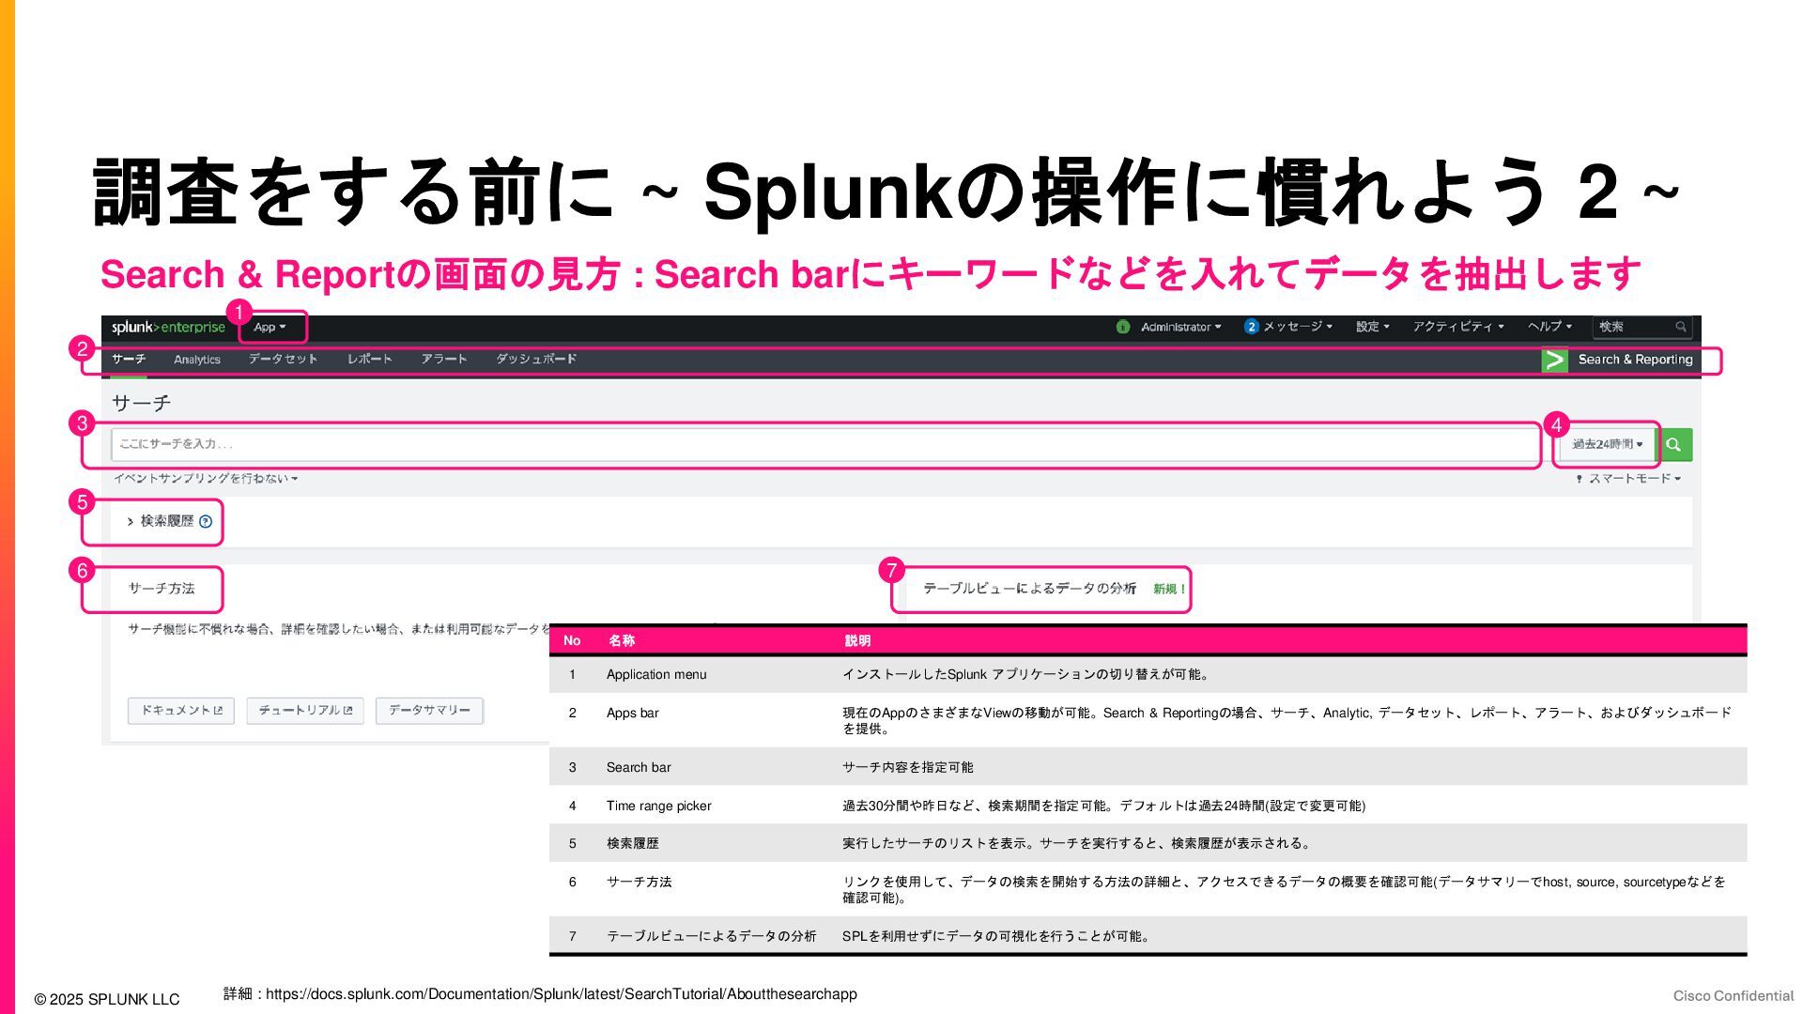Open the App dropdown menu
Image resolution: width=1803 pixels, height=1014 pixels.
tap(270, 327)
